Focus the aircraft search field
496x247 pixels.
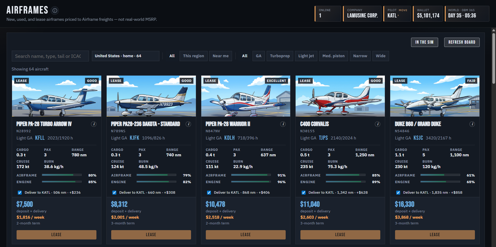pos(50,56)
